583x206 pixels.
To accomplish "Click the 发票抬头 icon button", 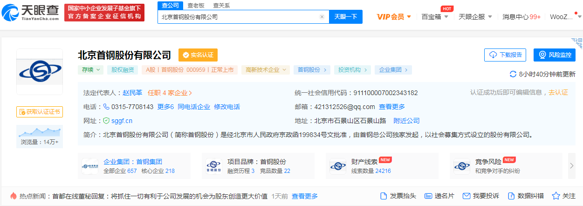I will pos(398,196).
